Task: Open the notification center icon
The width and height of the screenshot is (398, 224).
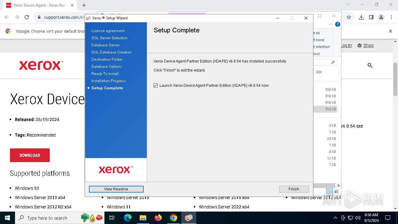Action: pyautogui.click(x=388, y=218)
